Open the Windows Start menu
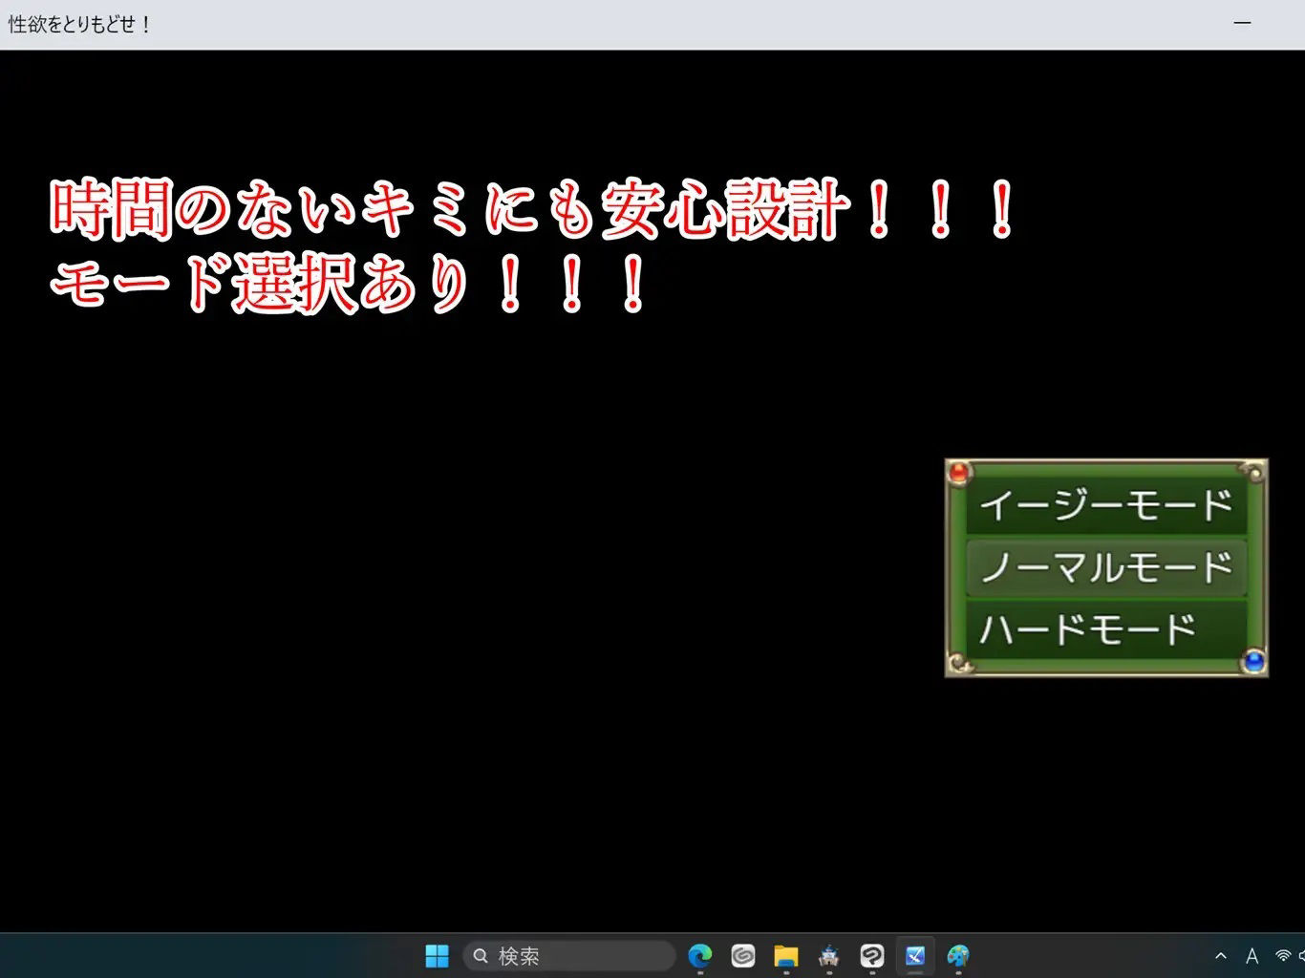Viewport: 1305px width, 978px height. coord(437,955)
